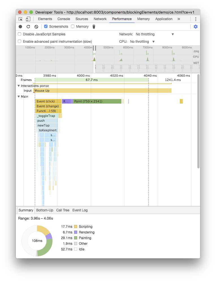The height and width of the screenshot is (281, 216).
Task: Select the Functi...l:59) call bar
Action: point(48,111)
